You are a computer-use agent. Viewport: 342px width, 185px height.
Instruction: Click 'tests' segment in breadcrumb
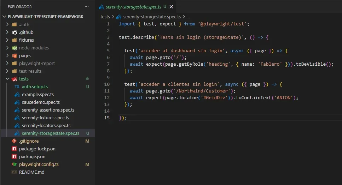[x=105, y=17]
